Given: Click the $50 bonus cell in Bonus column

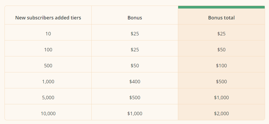Looking at the screenshot, I should 135,66.
